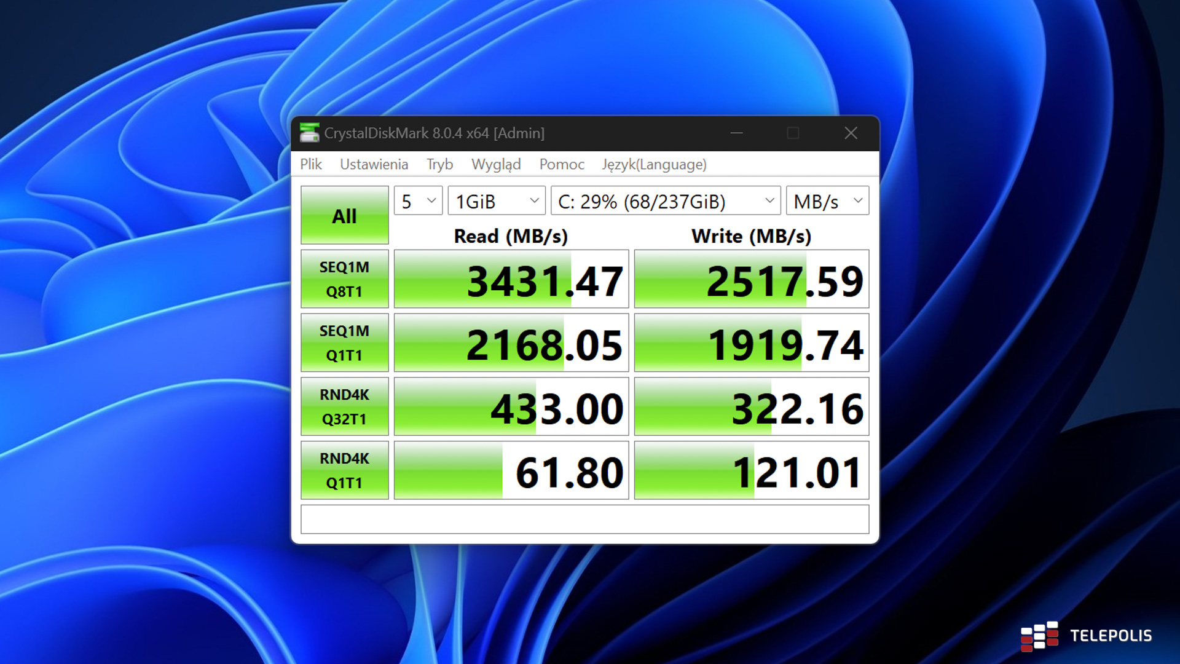The image size is (1180, 664).
Task: Open the Wygląd menu
Action: tap(496, 164)
